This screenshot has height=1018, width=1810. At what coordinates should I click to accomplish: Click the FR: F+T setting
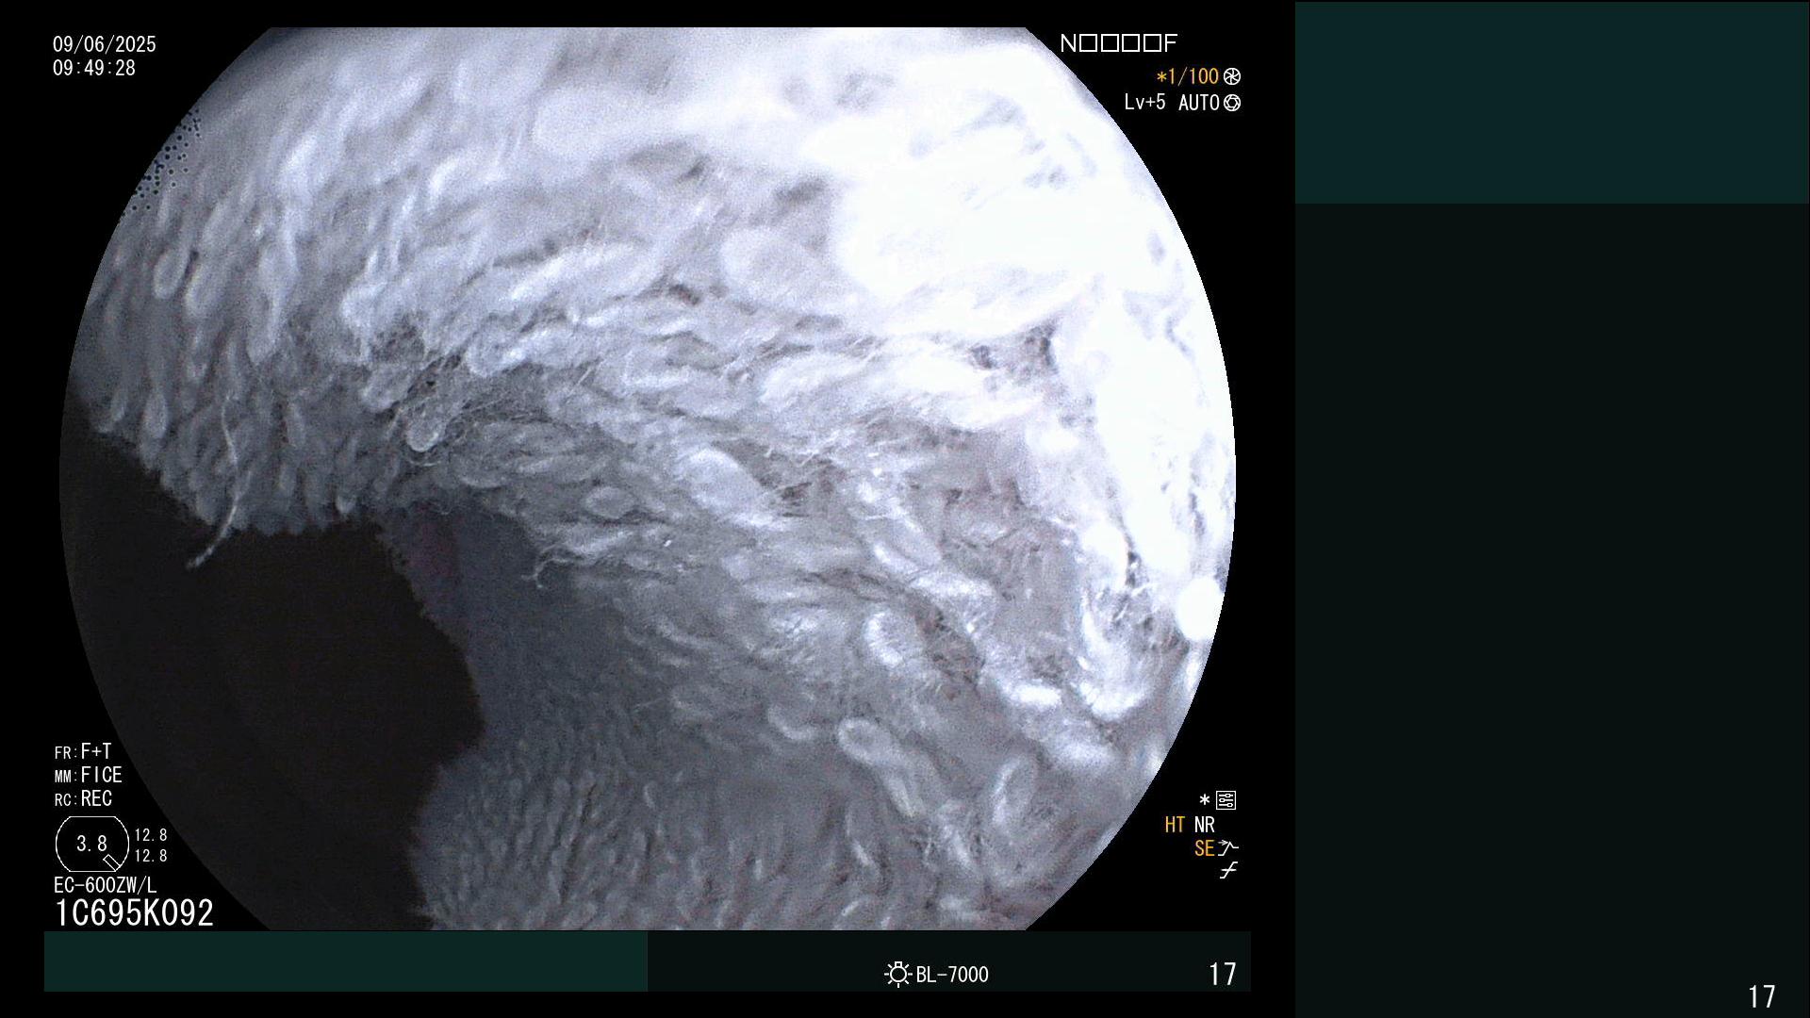(83, 751)
